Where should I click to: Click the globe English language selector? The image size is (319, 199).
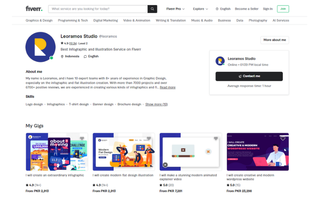223,9
